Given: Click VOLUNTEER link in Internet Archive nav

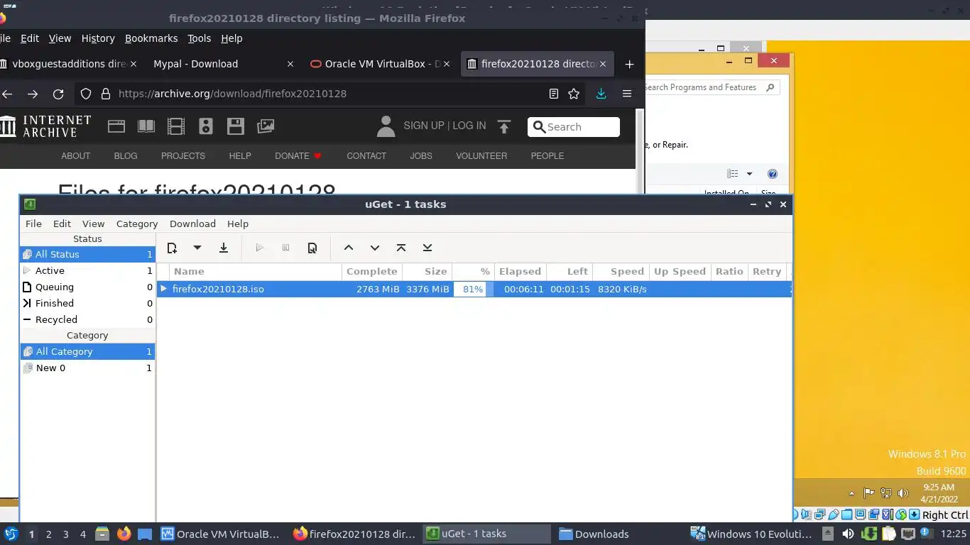Looking at the screenshot, I should point(481,155).
